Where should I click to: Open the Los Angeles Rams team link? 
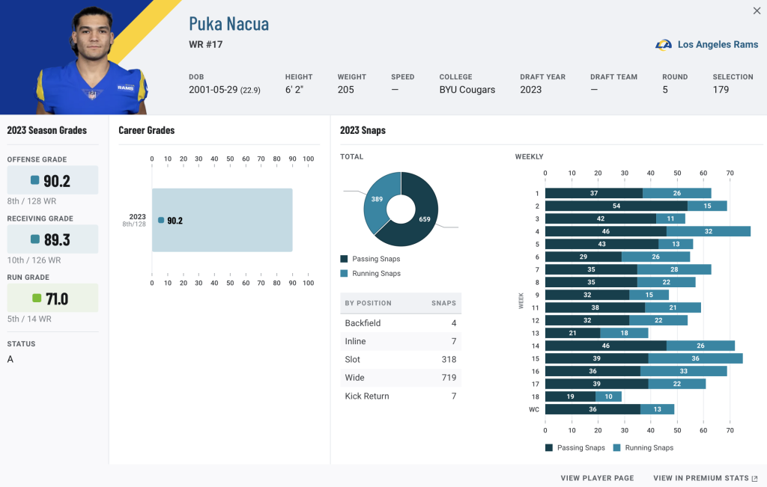718,44
